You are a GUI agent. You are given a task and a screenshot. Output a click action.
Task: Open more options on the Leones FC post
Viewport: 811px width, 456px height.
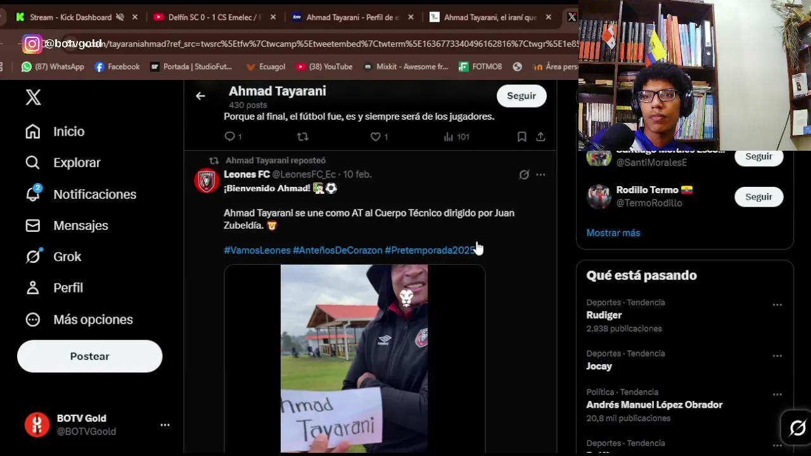point(540,175)
